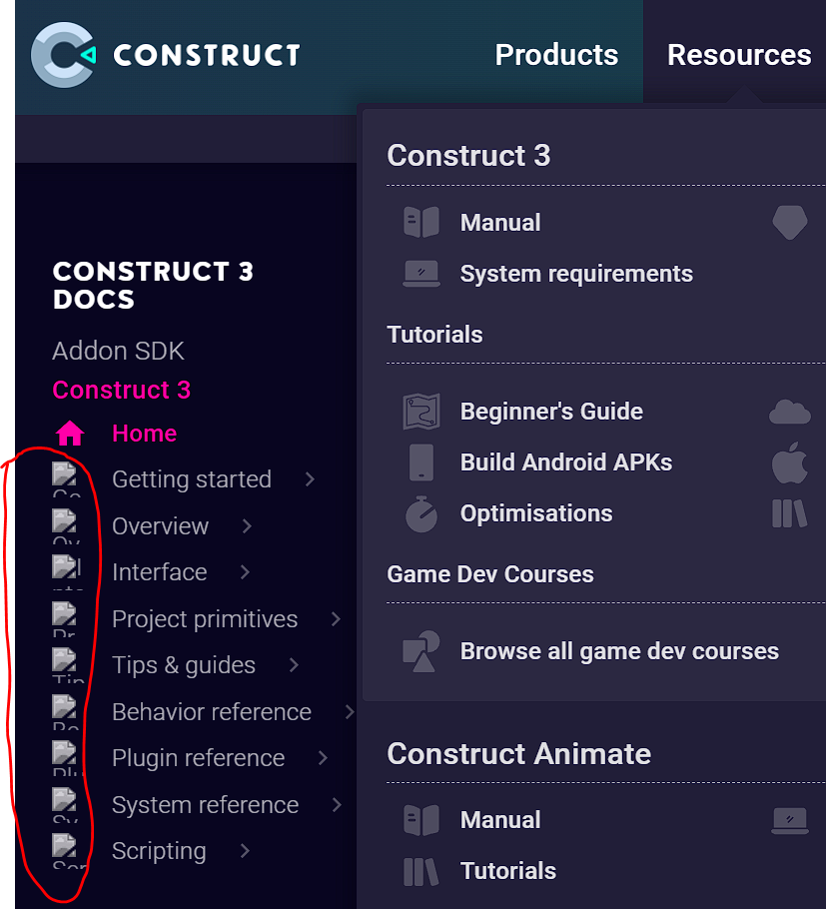The image size is (826, 909).
Task: Click the map icon beside Beginner's Guide
Action: click(x=421, y=412)
